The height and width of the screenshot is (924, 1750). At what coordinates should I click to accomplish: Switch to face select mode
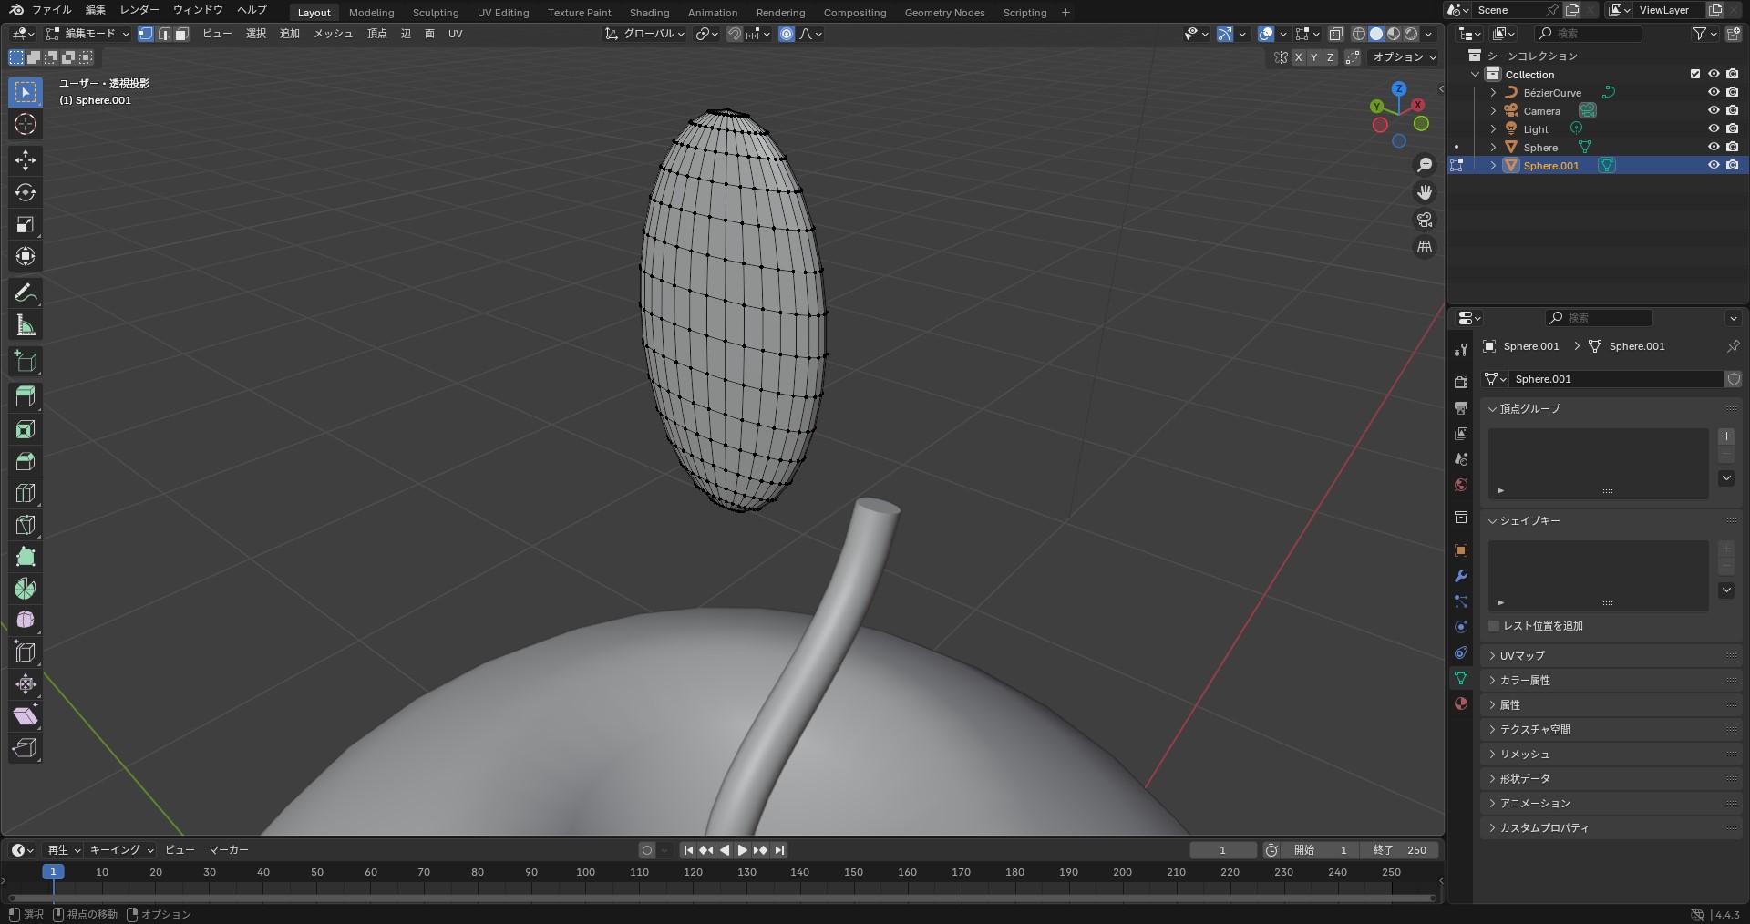tap(181, 34)
